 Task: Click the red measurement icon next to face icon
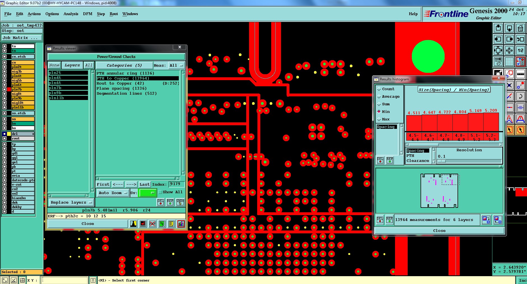(143, 224)
